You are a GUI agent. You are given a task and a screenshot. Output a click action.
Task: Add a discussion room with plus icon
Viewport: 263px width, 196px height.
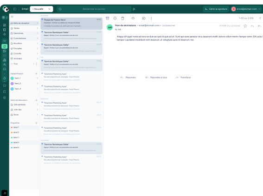coord(36,100)
